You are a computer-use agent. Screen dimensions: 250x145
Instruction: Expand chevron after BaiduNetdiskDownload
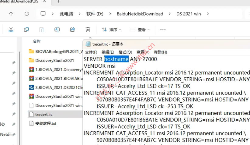tap(170, 14)
